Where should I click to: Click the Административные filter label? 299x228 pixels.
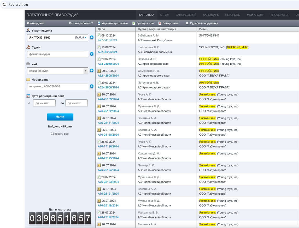tap(115, 23)
